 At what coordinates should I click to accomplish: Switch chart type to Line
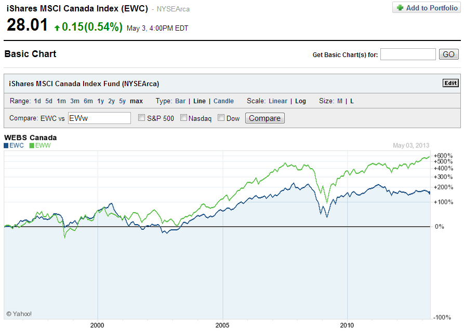click(200, 101)
